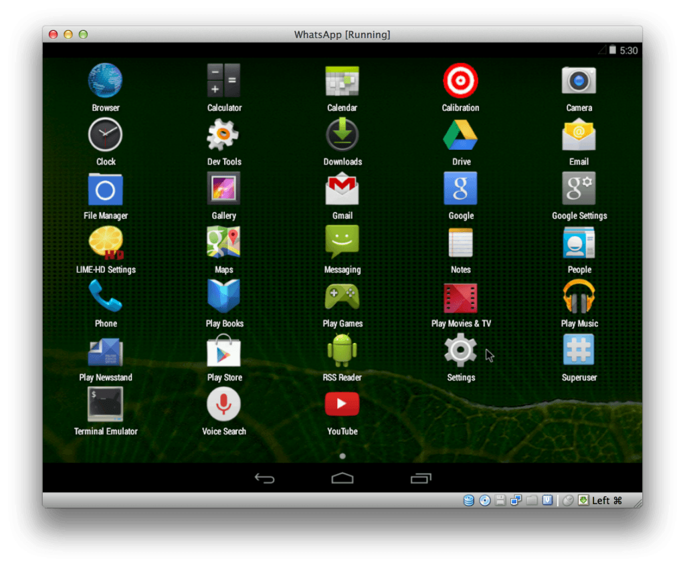Open the Calibration target icon
685x567 pixels.
point(460,81)
